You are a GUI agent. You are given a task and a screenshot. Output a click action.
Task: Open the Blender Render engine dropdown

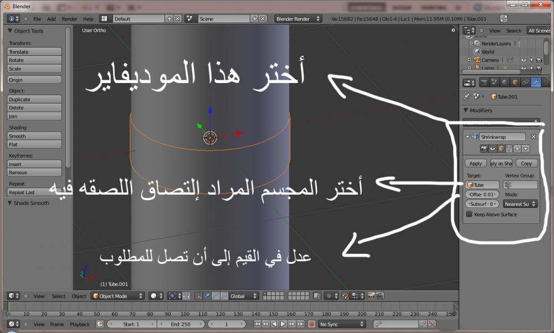pos(298,19)
